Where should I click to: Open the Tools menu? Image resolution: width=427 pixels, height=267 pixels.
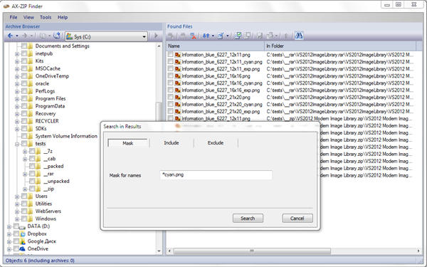point(46,17)
